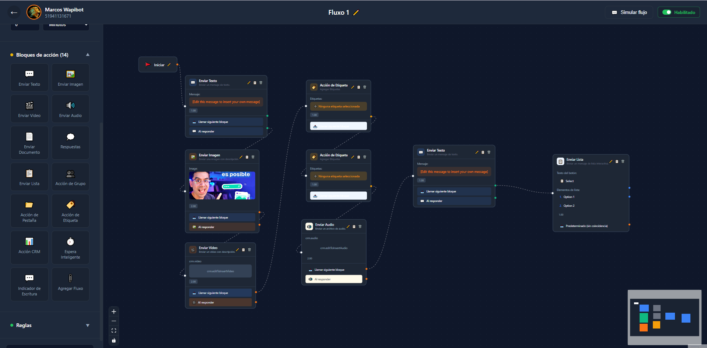Delete the Enviar Lista node via trash icon

coord(623,161)
